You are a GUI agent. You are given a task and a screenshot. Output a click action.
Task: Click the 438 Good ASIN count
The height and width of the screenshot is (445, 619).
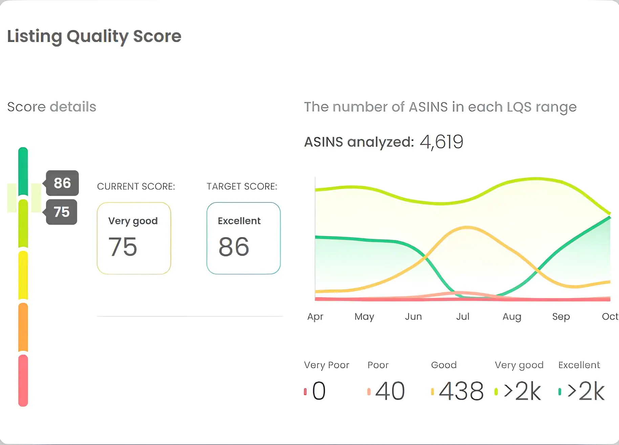click(461, 391)
